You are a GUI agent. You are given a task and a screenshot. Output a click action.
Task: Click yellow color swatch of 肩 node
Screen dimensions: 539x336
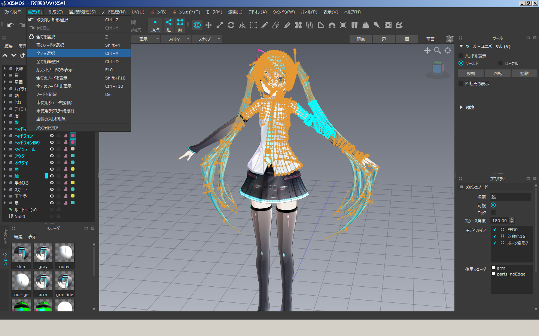coord(73,169)
